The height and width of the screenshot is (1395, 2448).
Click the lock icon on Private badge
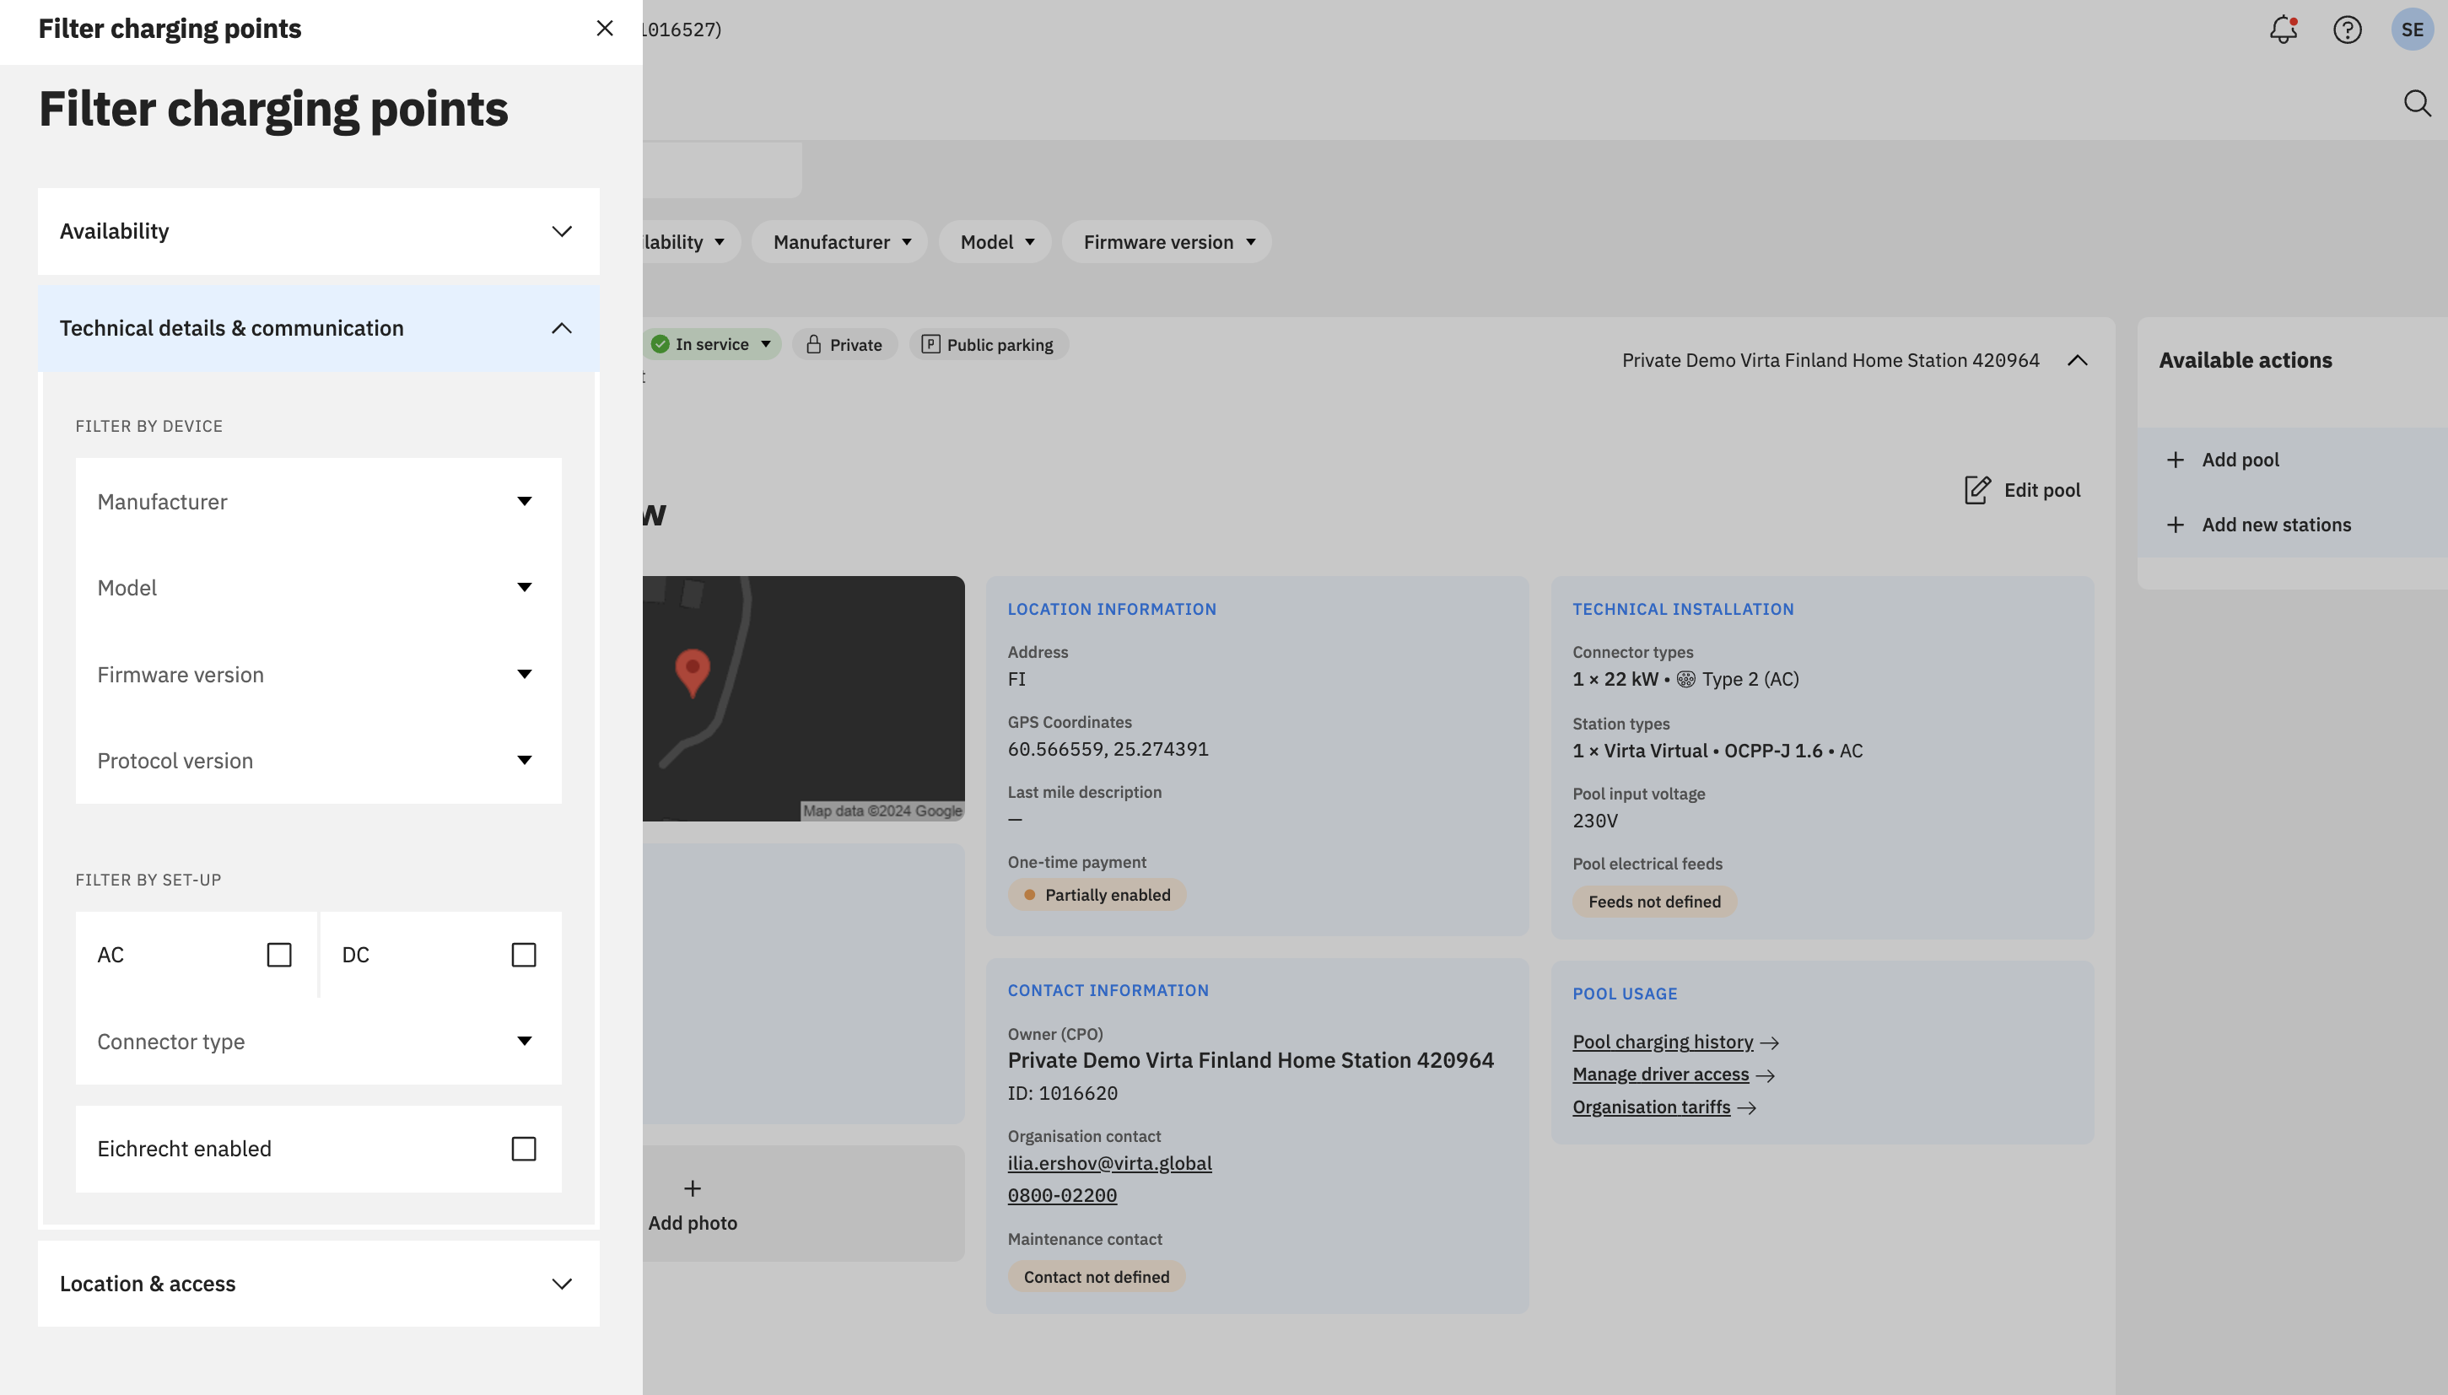[x=813, y=344]
